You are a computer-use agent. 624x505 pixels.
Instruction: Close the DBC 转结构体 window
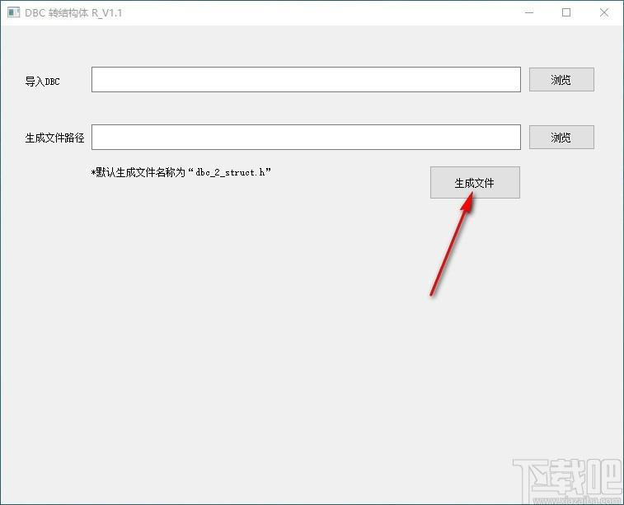click(x=603, y=12)
